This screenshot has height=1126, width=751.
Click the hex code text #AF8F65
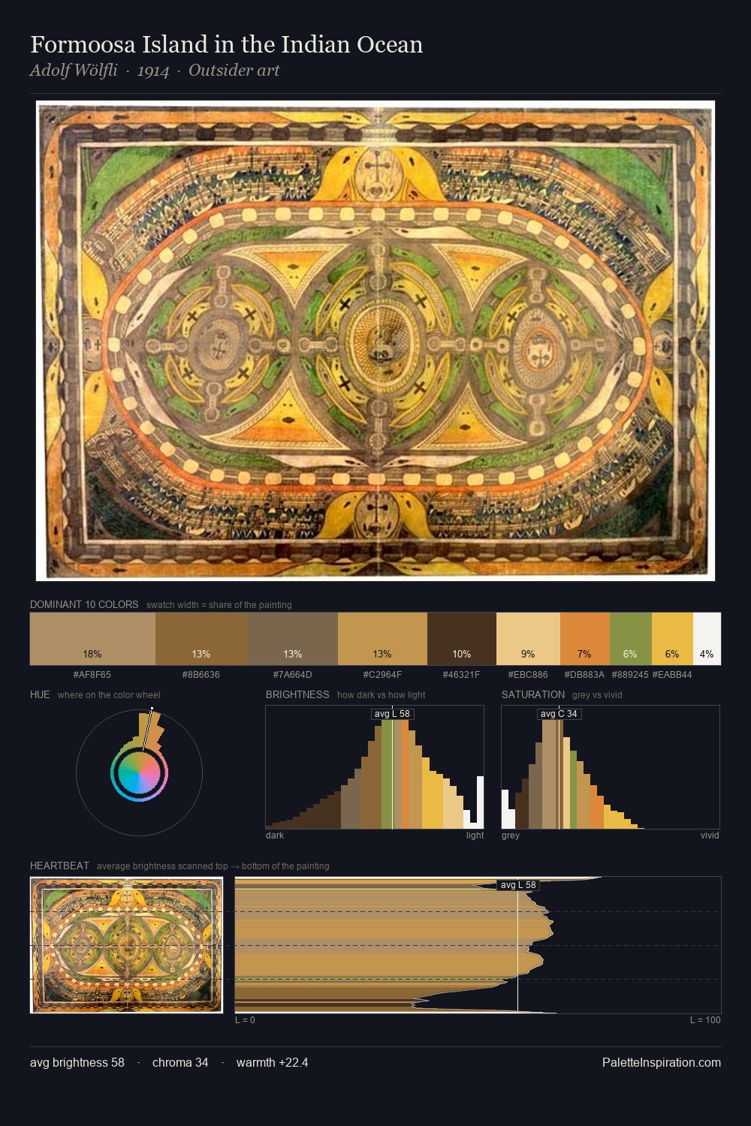point(92,675)
